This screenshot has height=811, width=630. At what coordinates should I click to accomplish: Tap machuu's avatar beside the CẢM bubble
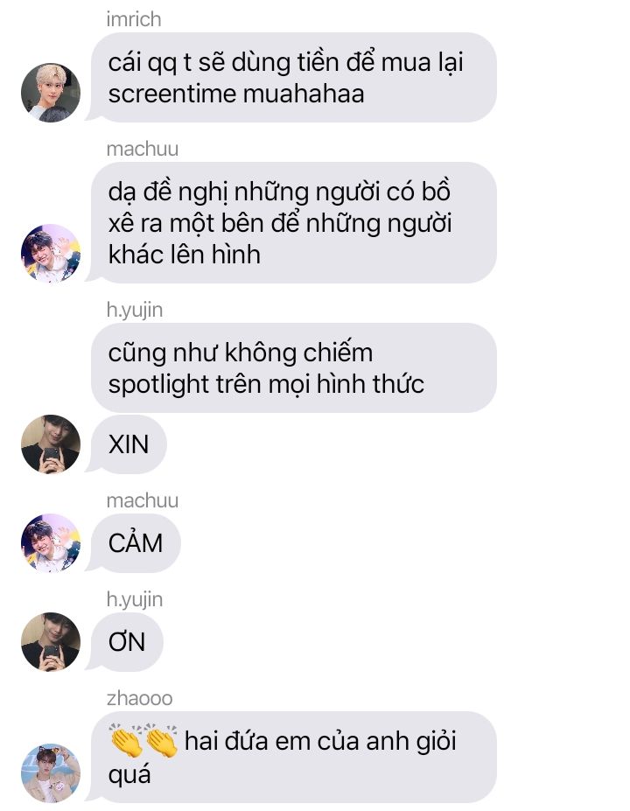[51, 542]
